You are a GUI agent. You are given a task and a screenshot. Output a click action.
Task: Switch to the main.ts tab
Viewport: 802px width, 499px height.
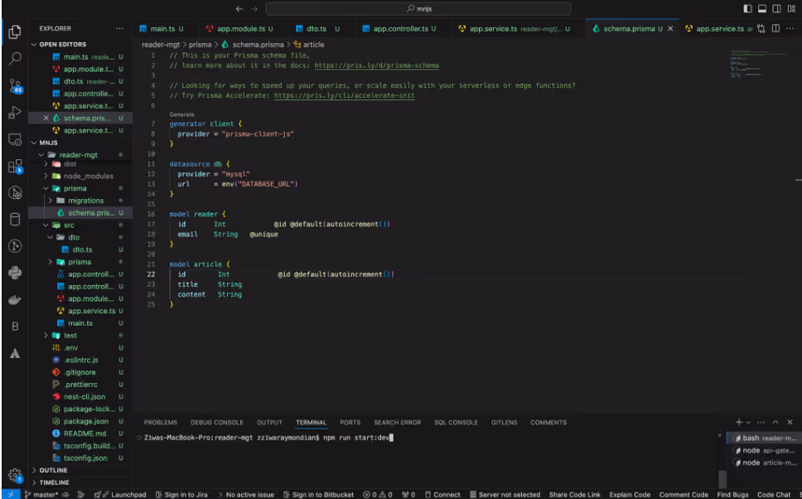point(161,29)
